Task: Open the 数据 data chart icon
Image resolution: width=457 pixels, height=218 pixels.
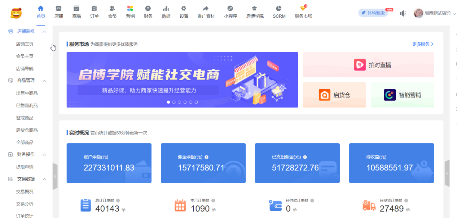Action: point(166,9)
